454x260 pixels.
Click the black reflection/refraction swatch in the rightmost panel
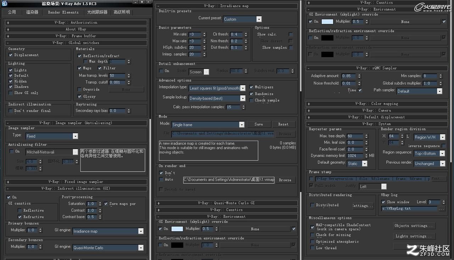(x=327, y=38)
